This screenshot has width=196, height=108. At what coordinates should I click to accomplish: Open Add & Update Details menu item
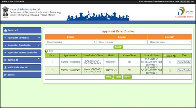coord(22,67)
